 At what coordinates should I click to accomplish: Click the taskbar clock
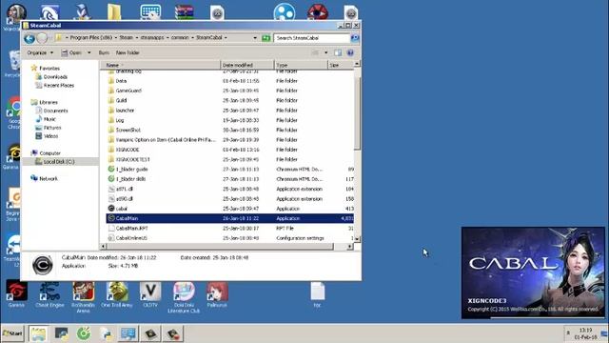pyautogui.click(x=585, y=333)
